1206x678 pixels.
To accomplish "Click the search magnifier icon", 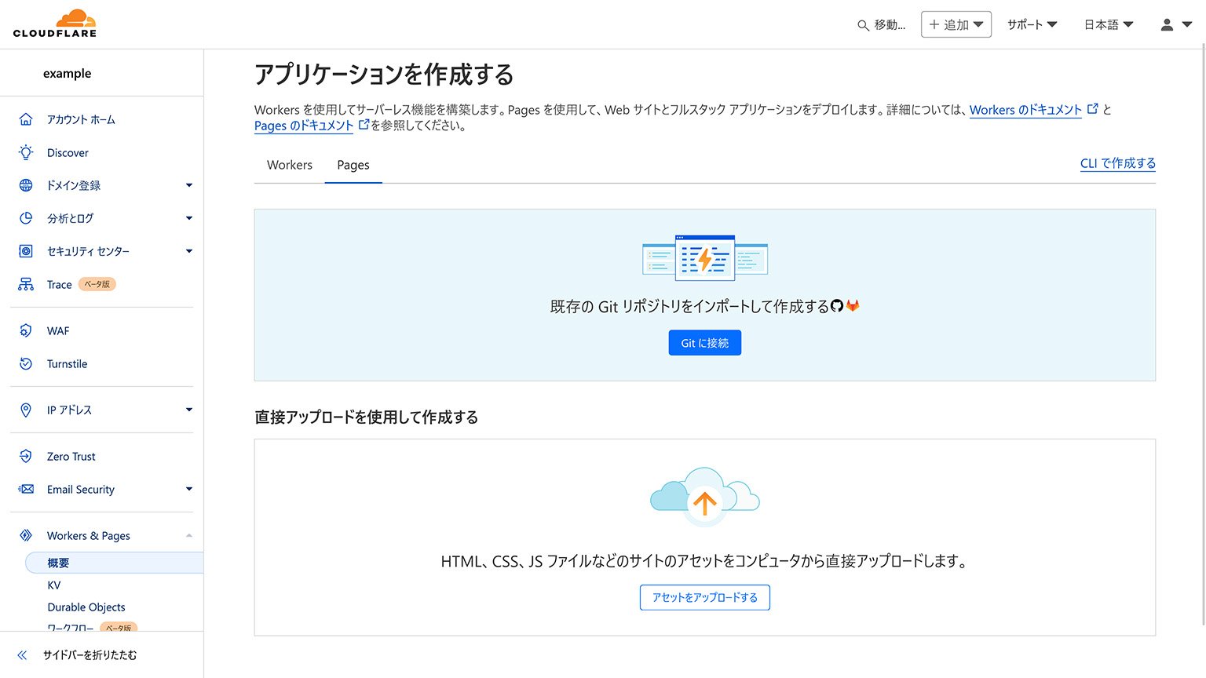I will tap(863, 25).
